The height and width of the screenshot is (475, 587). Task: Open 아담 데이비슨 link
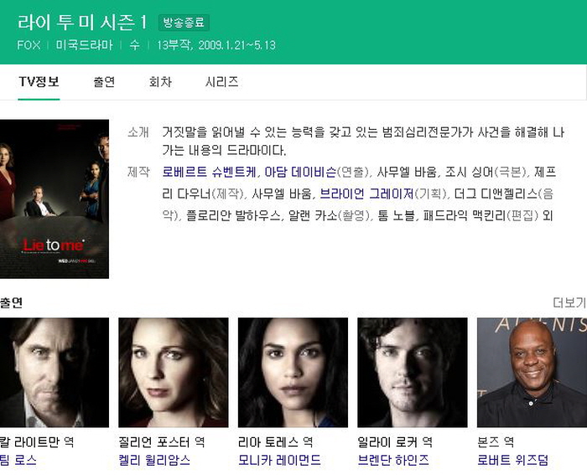pyautogui.click(x=300, y=172)
